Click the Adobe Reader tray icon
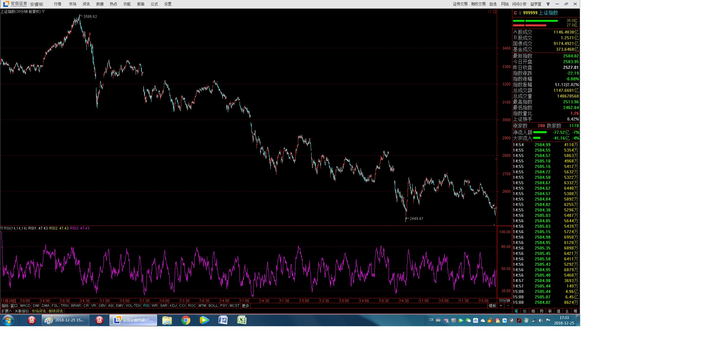 tap(519, 320)
